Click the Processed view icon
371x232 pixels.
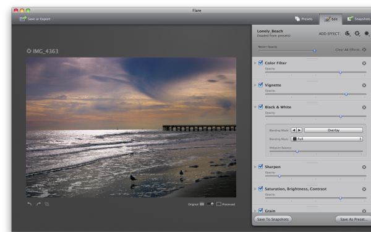219,204
